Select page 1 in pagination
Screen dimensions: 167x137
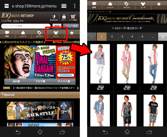point(102,36)
